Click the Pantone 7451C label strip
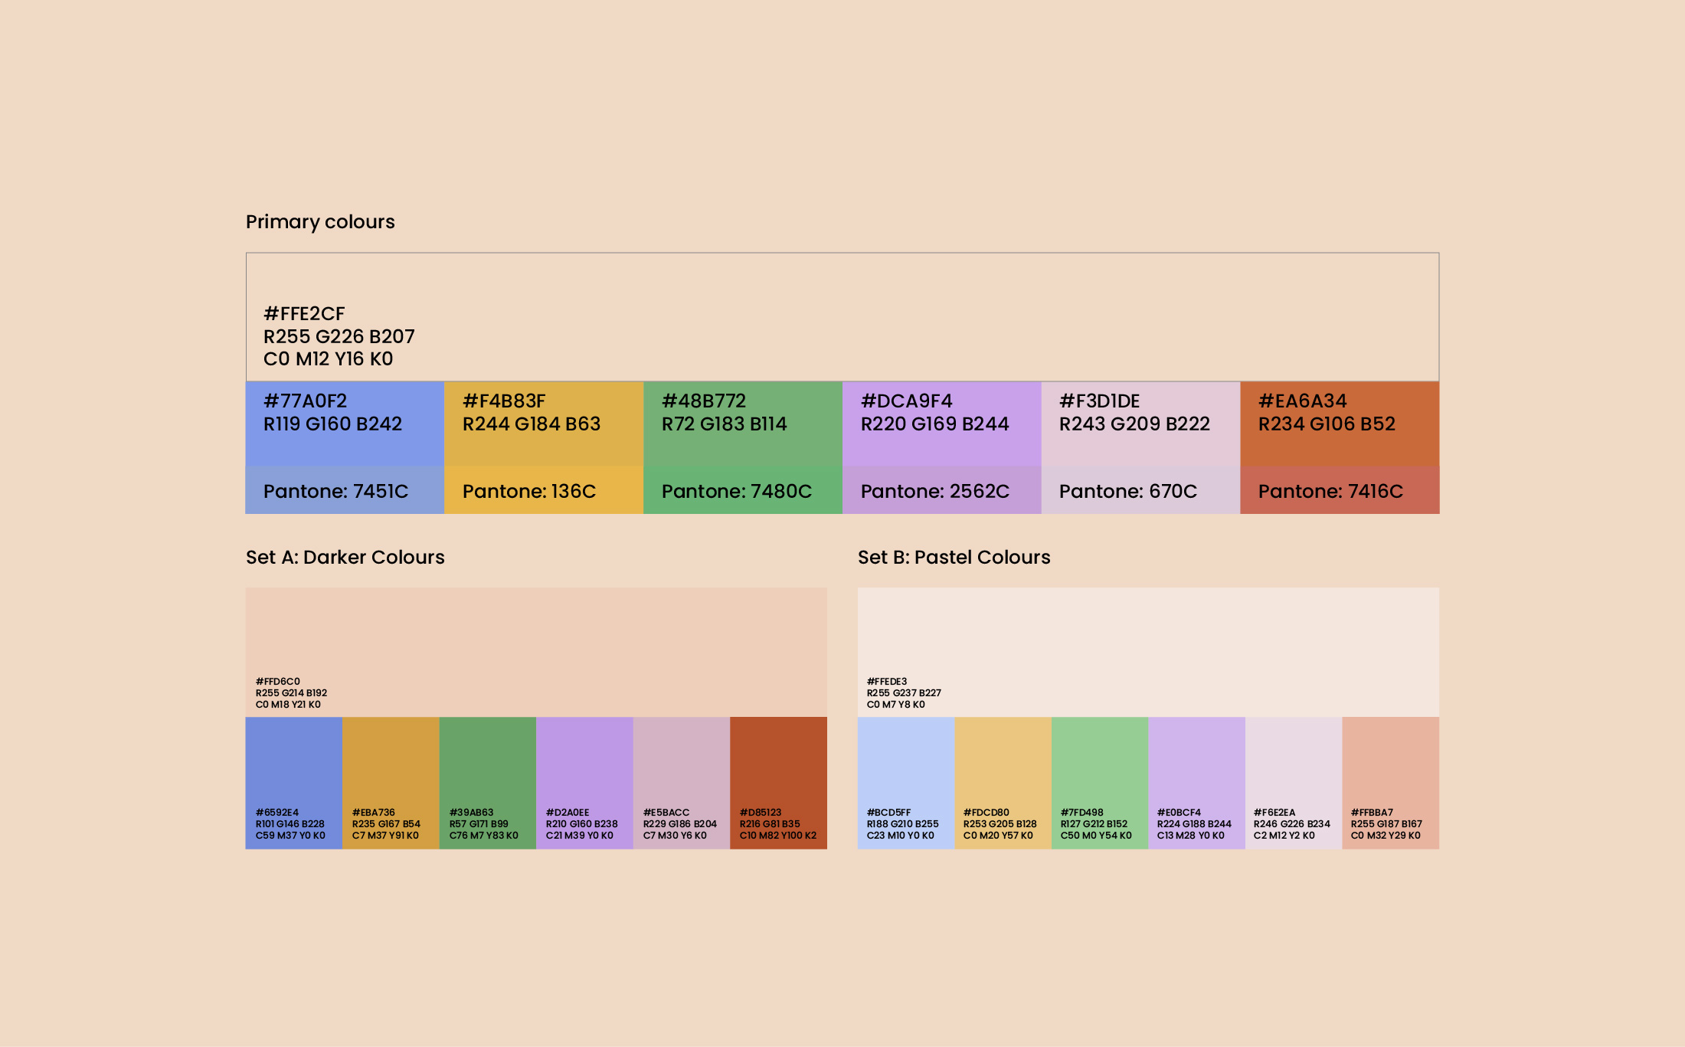Viewport: 1685px width, 1047px height. click(345, 491)
